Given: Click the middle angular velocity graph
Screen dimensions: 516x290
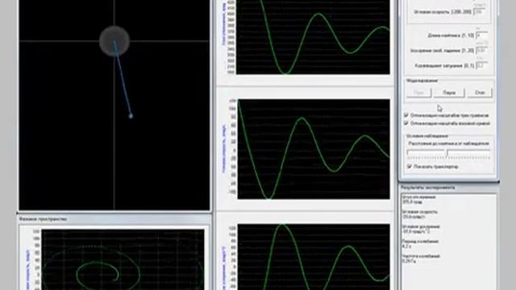Looking at the screenshot, I should [314, 149].
